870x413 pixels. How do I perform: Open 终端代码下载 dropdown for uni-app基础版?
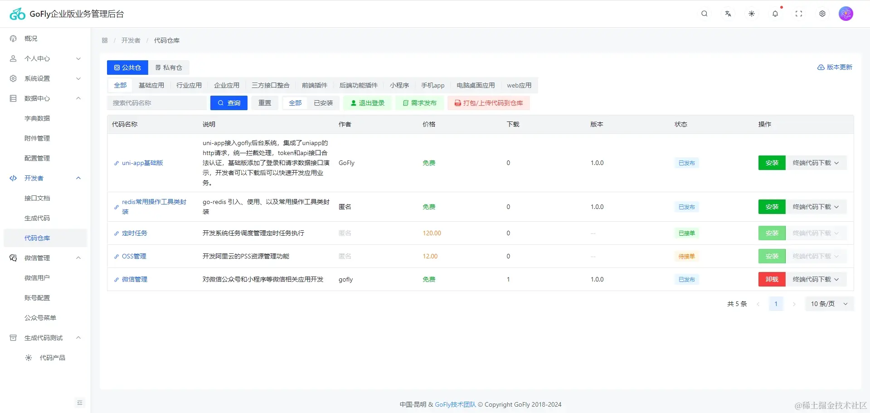point(816,163)
